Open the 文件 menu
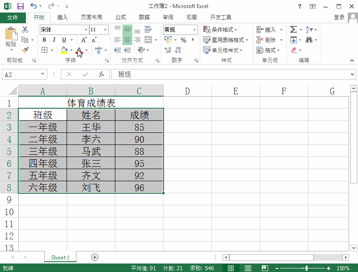 pos(13,17)
